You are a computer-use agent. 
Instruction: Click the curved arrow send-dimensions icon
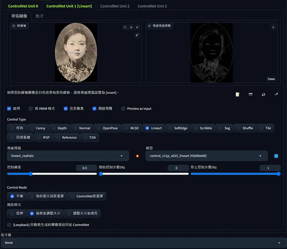276,94
